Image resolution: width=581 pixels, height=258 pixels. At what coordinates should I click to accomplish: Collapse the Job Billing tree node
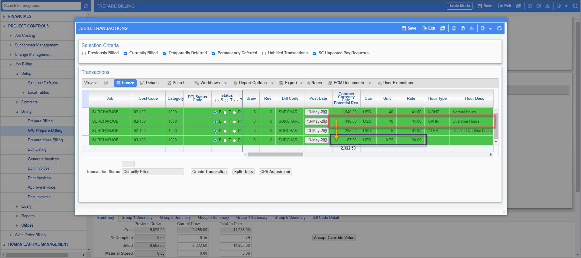tap(11, 64)
